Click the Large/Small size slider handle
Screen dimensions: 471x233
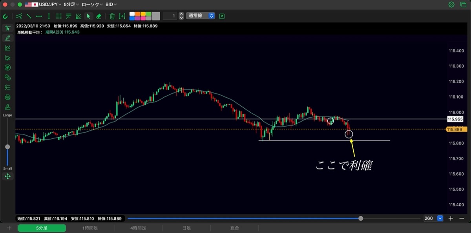click(7, 147)
